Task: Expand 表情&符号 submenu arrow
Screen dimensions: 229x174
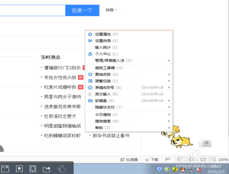Action: point(169,87)
